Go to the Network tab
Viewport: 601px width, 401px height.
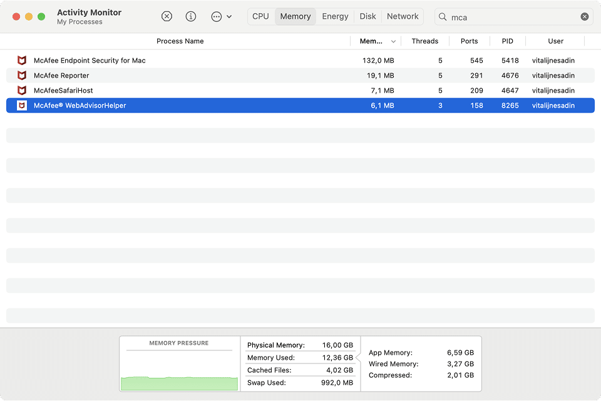(403, 16)
